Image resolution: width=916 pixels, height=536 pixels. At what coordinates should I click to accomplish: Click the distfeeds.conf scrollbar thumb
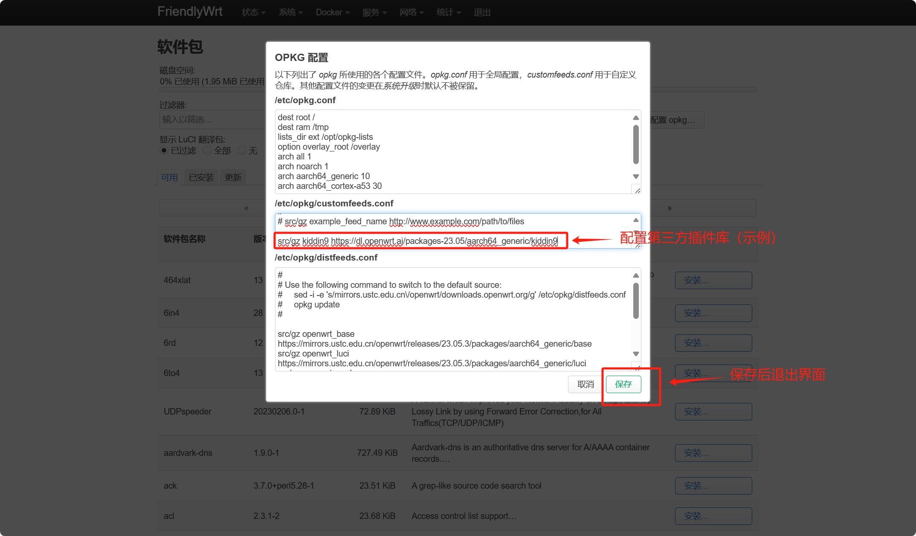click(636, 301)
